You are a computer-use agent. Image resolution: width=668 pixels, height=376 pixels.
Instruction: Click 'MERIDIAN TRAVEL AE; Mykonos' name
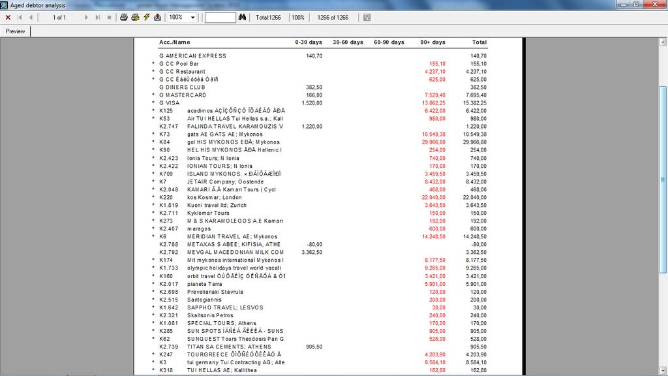(232, 236)
